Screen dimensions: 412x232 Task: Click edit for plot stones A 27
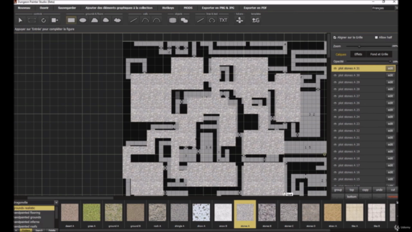click(390, 96)
